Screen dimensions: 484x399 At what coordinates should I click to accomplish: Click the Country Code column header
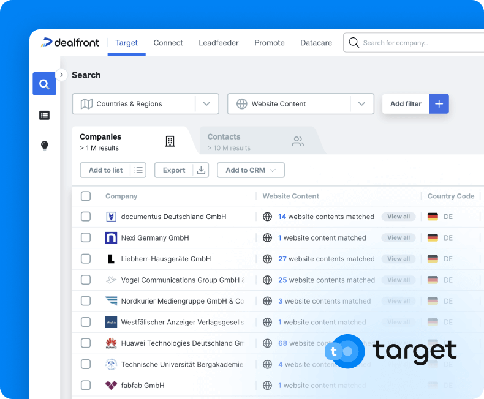click(451, 196)
